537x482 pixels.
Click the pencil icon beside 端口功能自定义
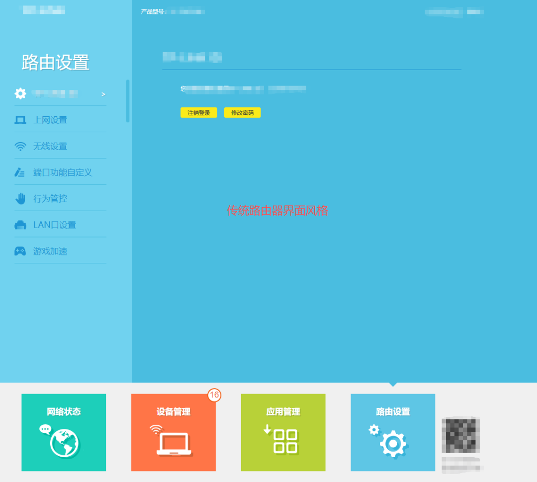(19, 172)
